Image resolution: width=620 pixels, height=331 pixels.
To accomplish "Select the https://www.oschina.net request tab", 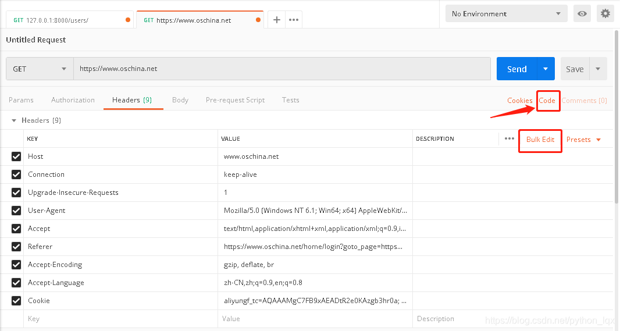I will (x=200, y=20).
